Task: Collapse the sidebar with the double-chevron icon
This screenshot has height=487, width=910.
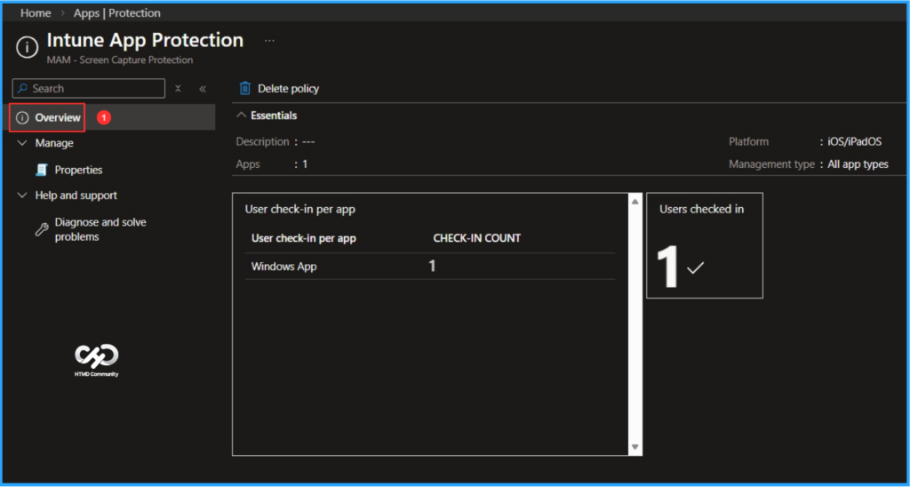Action: click(x=203, y=89)
